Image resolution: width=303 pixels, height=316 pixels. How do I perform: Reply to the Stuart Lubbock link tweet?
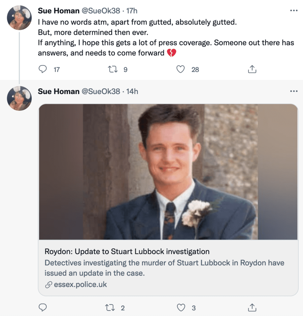[43, 308]
